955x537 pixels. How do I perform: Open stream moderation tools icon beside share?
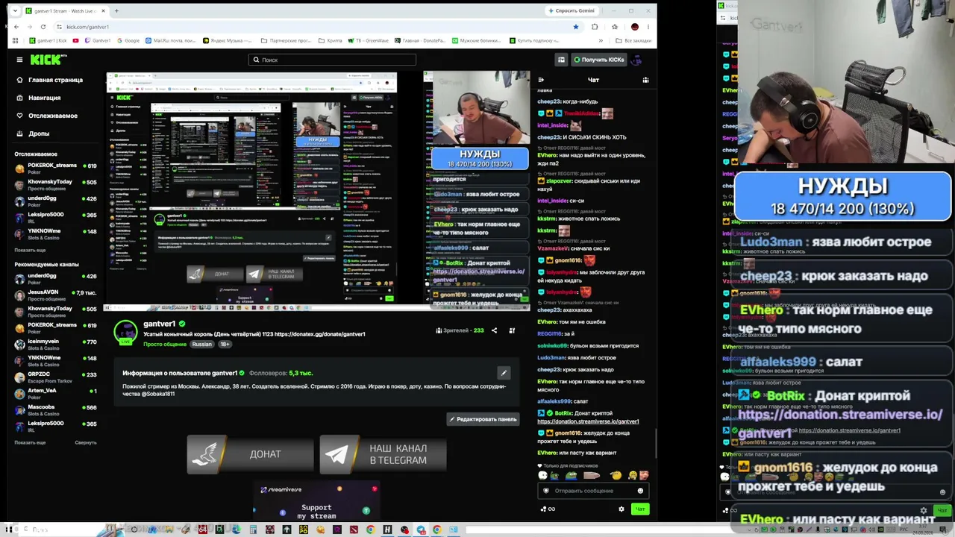pos(512,330)
